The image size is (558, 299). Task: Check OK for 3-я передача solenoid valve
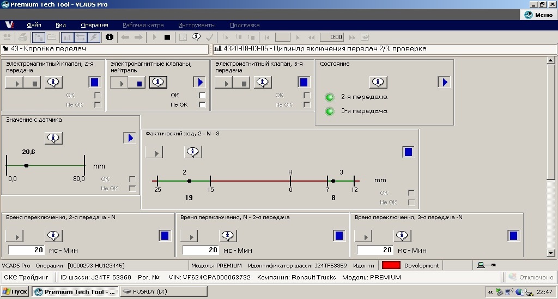point(307,95)
